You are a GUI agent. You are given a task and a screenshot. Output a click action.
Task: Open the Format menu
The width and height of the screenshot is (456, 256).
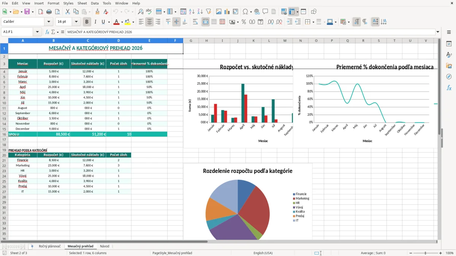point(53,3)
